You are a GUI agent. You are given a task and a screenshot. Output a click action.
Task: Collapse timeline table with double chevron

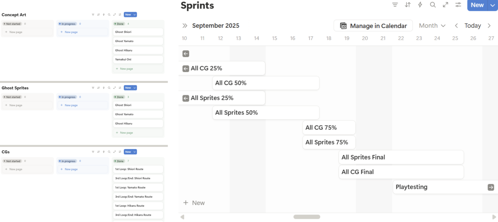[x=185, y=26]
